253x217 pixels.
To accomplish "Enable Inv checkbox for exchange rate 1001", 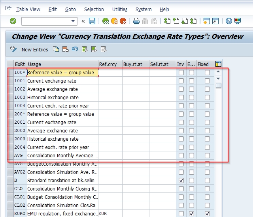I will [181, 81].
